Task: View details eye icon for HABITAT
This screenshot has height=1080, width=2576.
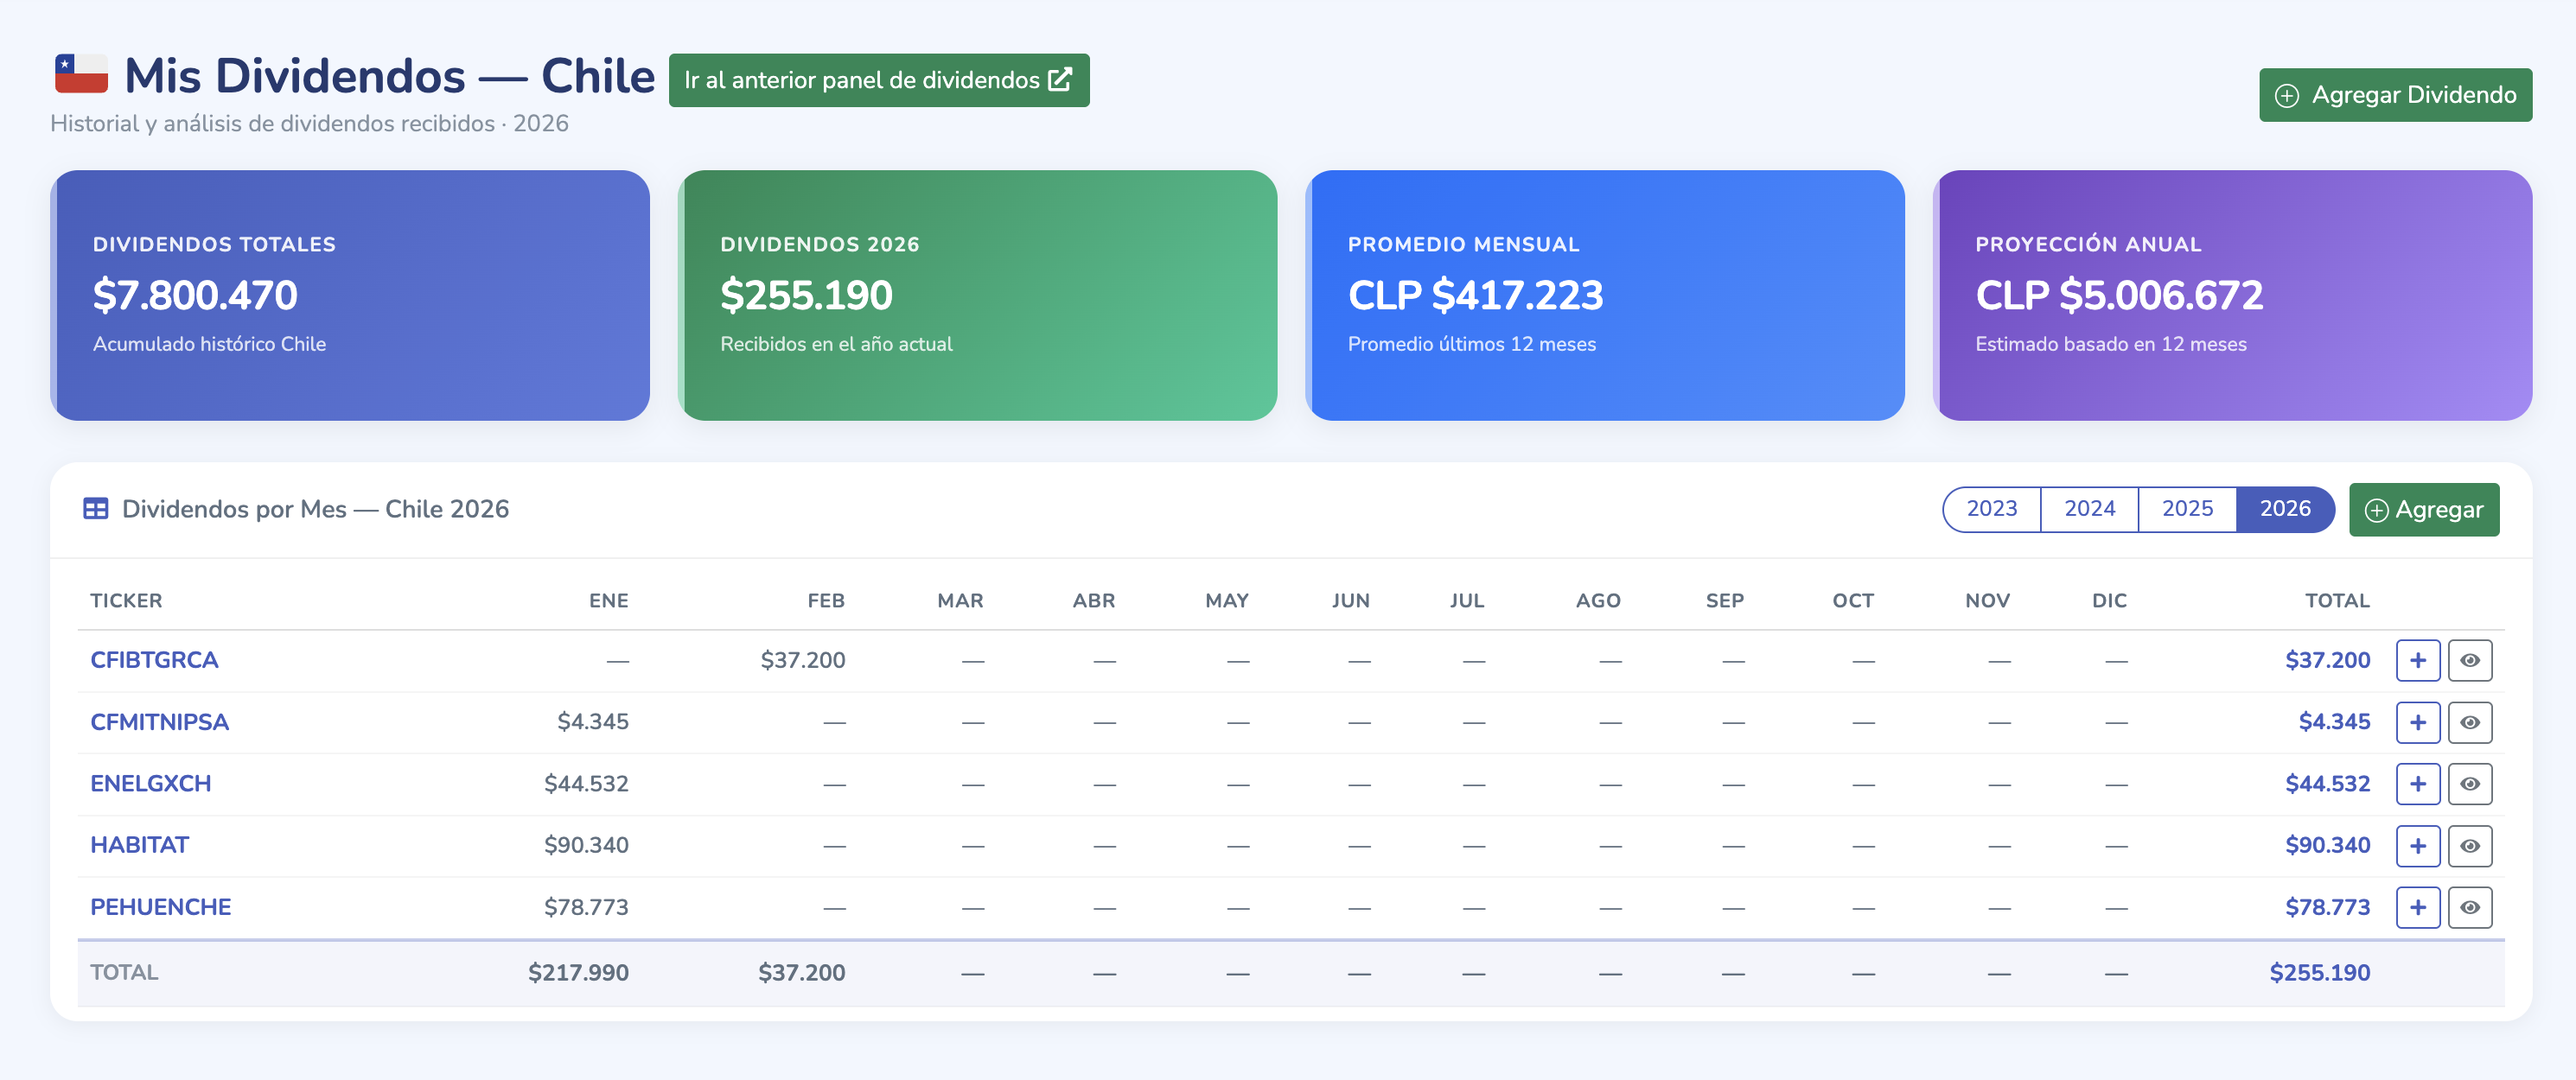Action: tap(2469, 846)
